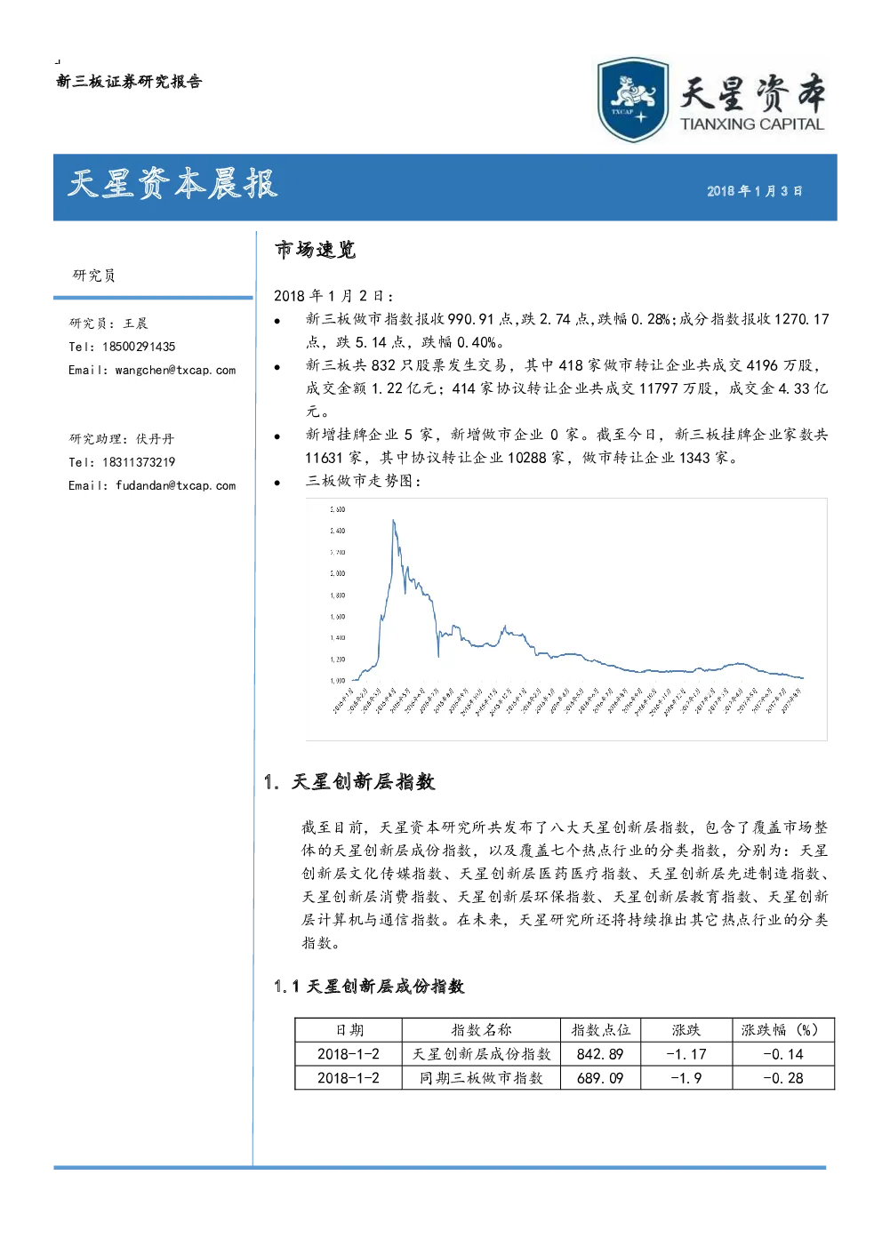Select the index value 842.89
The height and width of the screenshot is (1247, 882).
click(x=600, y=1054)
